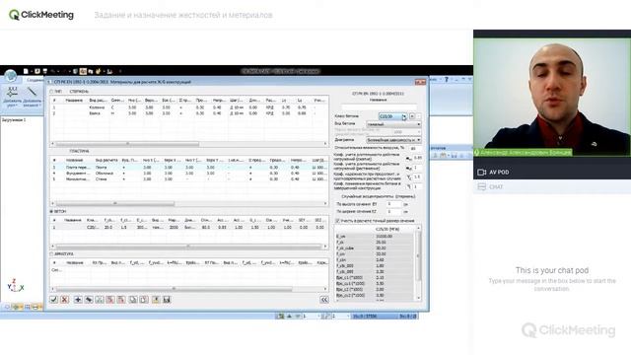Toggle the exact section size checkbox
This screenshot has width=631, height=355.
[337, 221]
